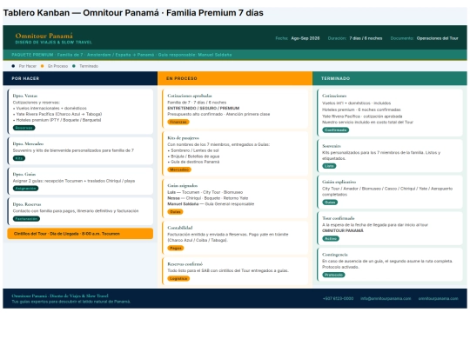470x352 pixels.
Task: Click the Activo tag on Tour confirmado card
Action: click(x=331, y=238)
